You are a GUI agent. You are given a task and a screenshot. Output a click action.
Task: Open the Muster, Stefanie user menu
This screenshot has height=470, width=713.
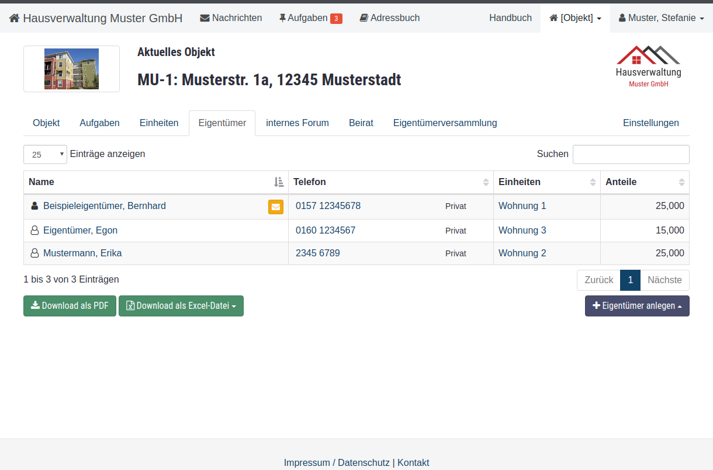[661, 18]
